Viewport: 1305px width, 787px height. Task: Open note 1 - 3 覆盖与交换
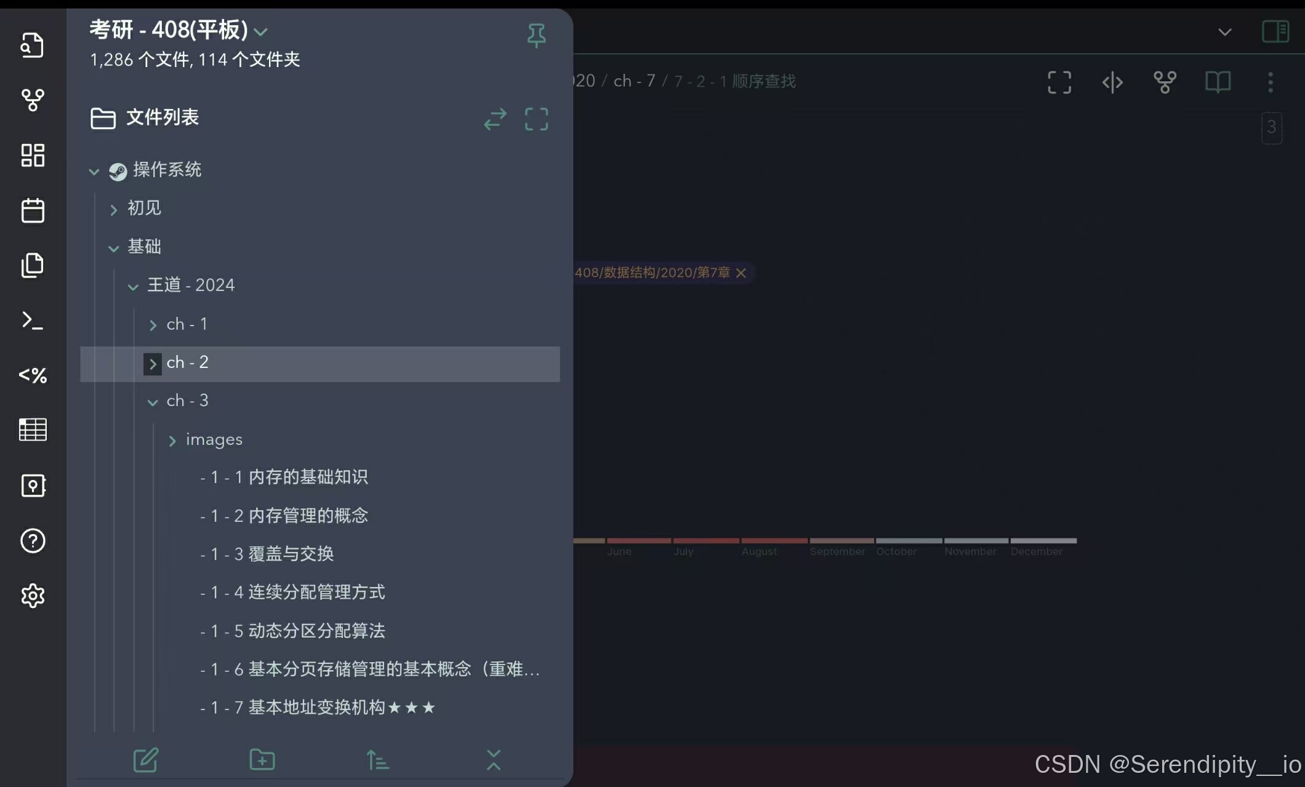(x=267, y=554)
